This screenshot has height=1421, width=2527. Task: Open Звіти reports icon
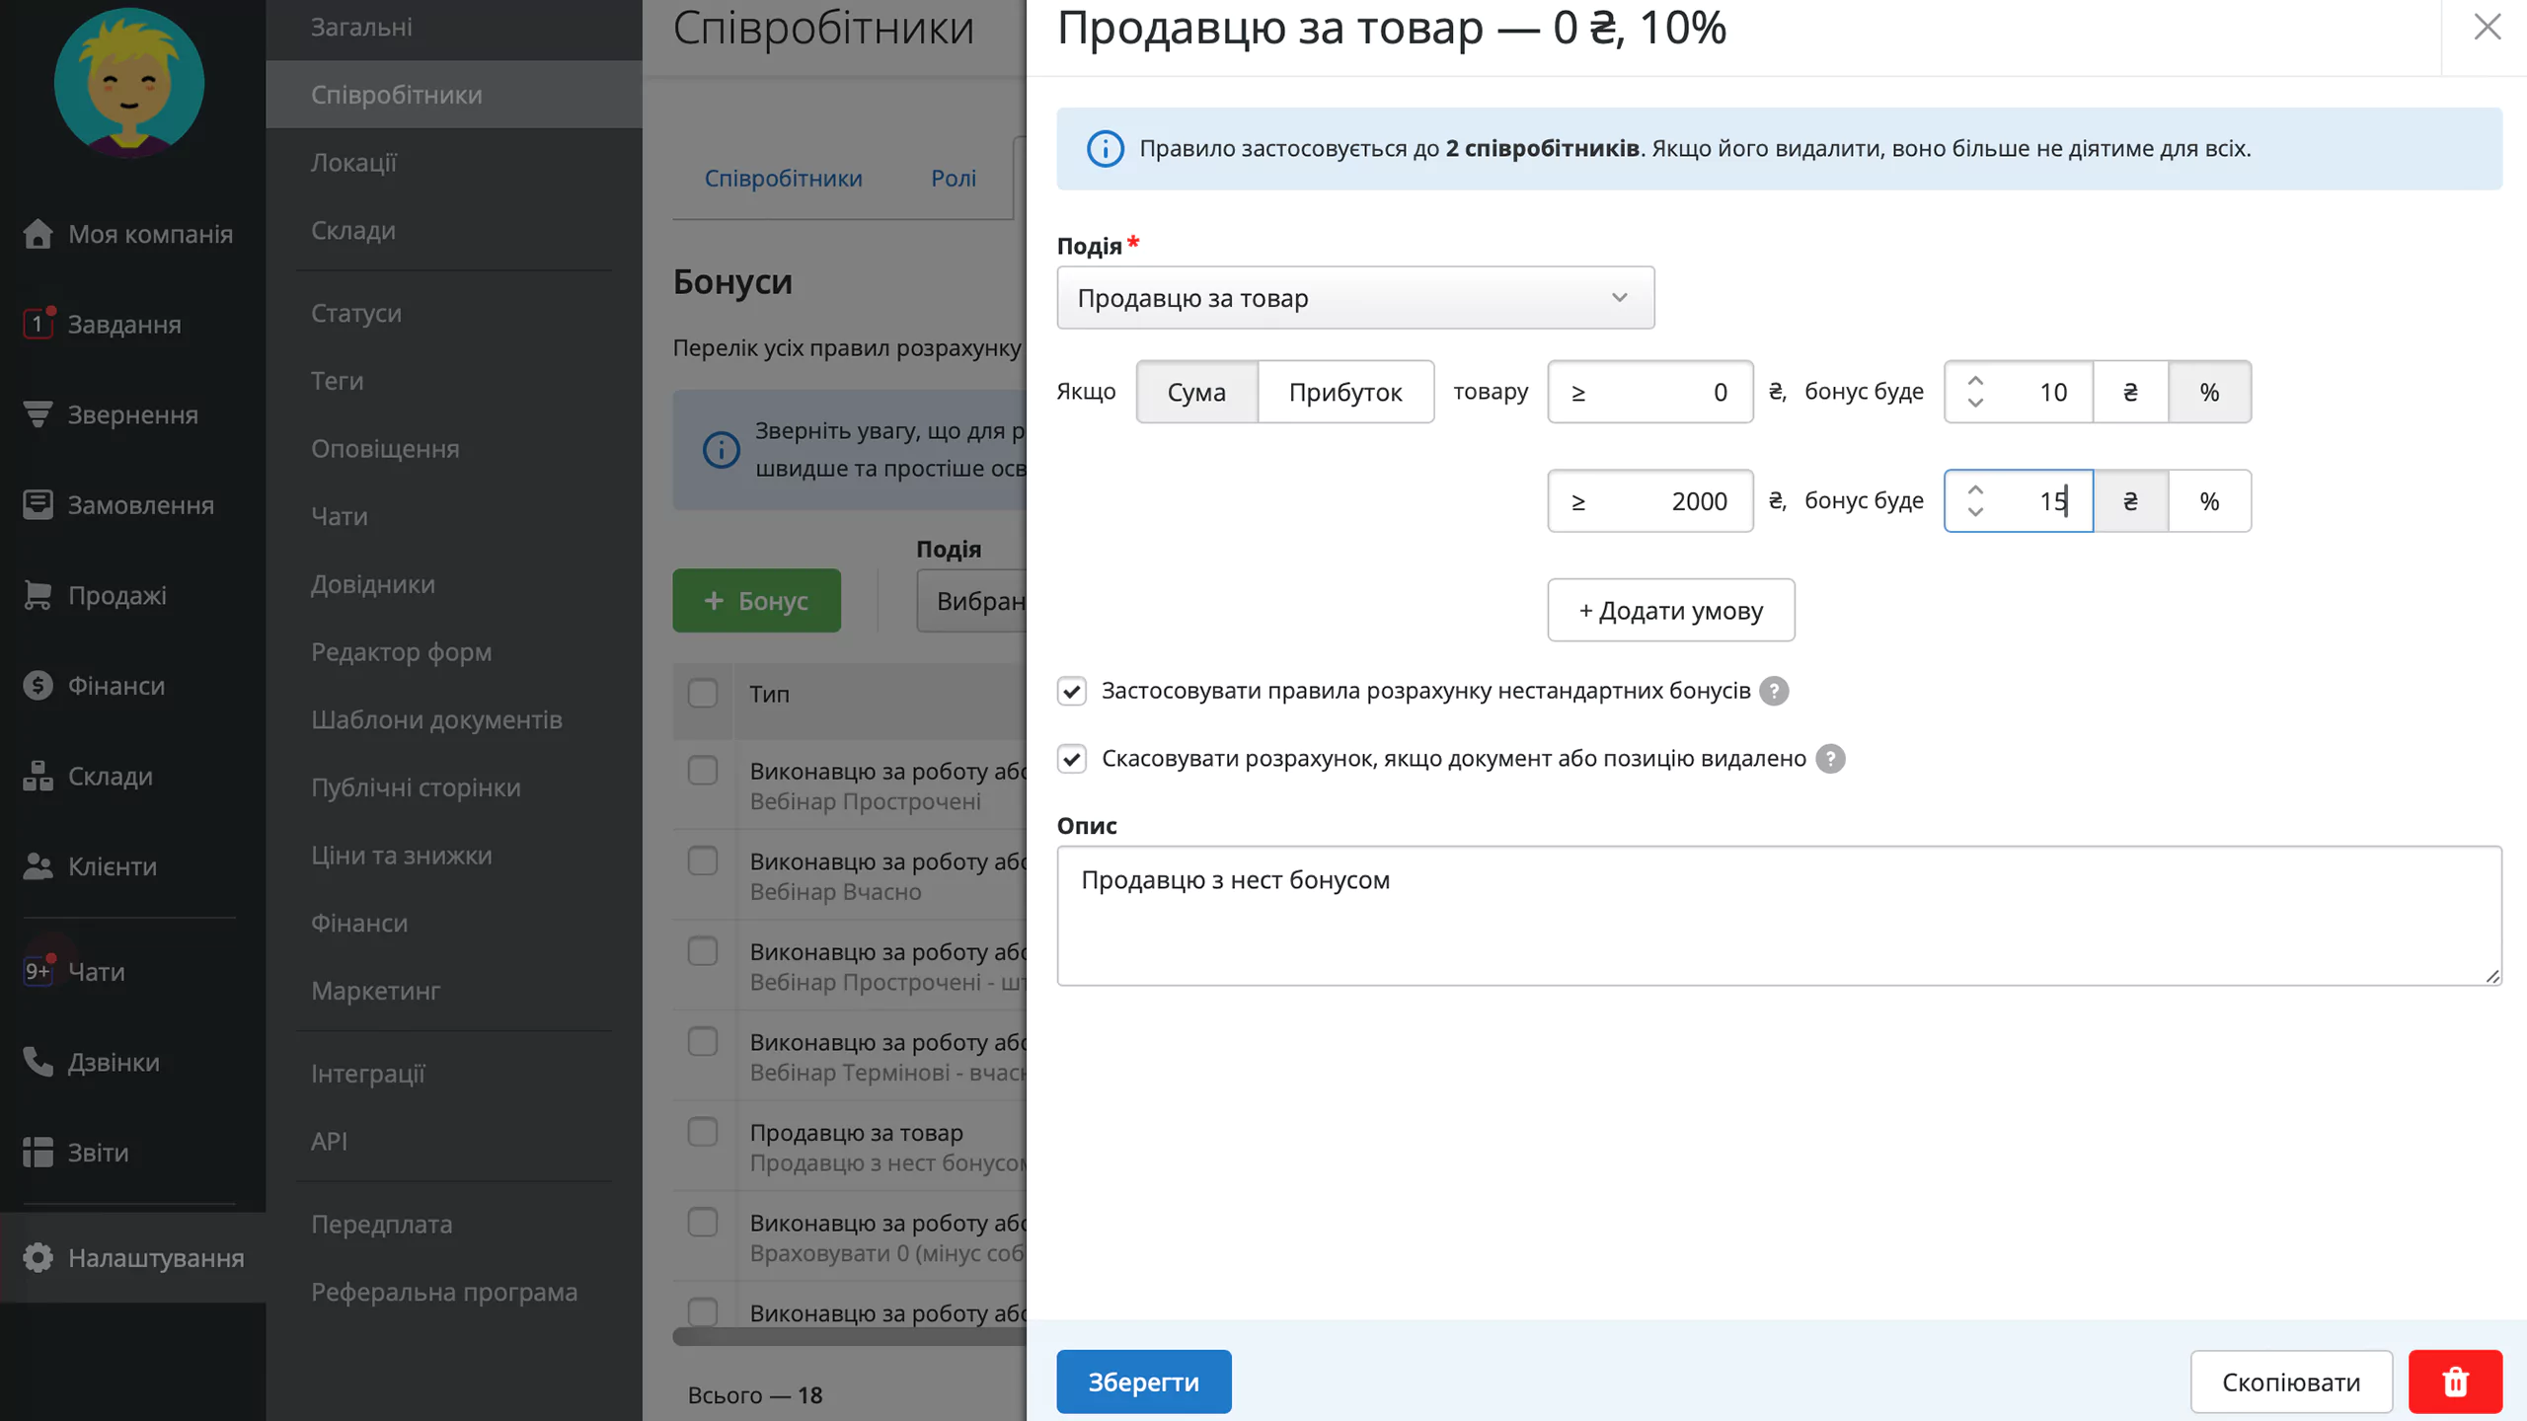point(38,1152)
